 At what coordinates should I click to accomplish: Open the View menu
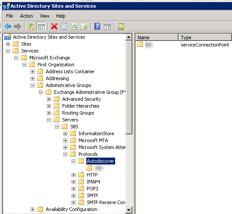pyautogui.click(x=44, y=16)
